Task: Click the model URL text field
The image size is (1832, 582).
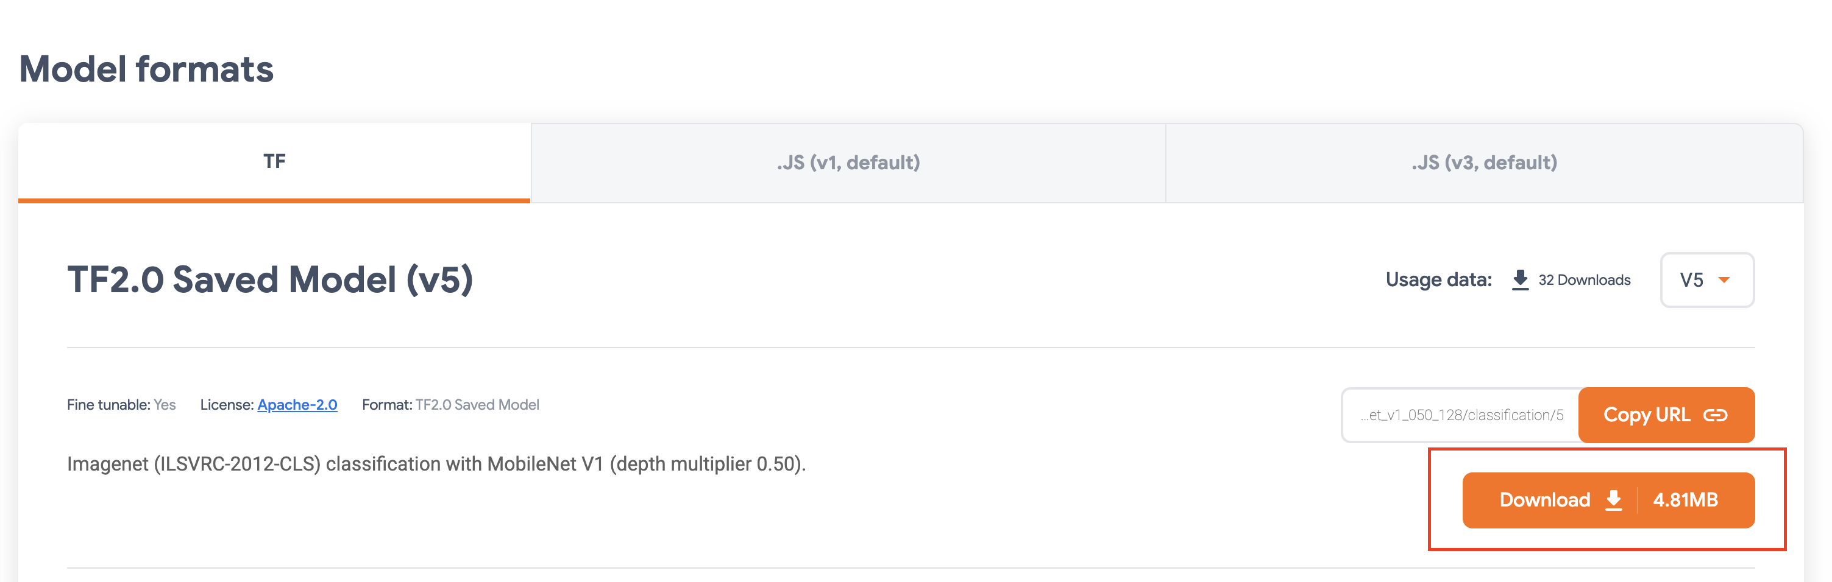Action: click(x=1461, y=415)
